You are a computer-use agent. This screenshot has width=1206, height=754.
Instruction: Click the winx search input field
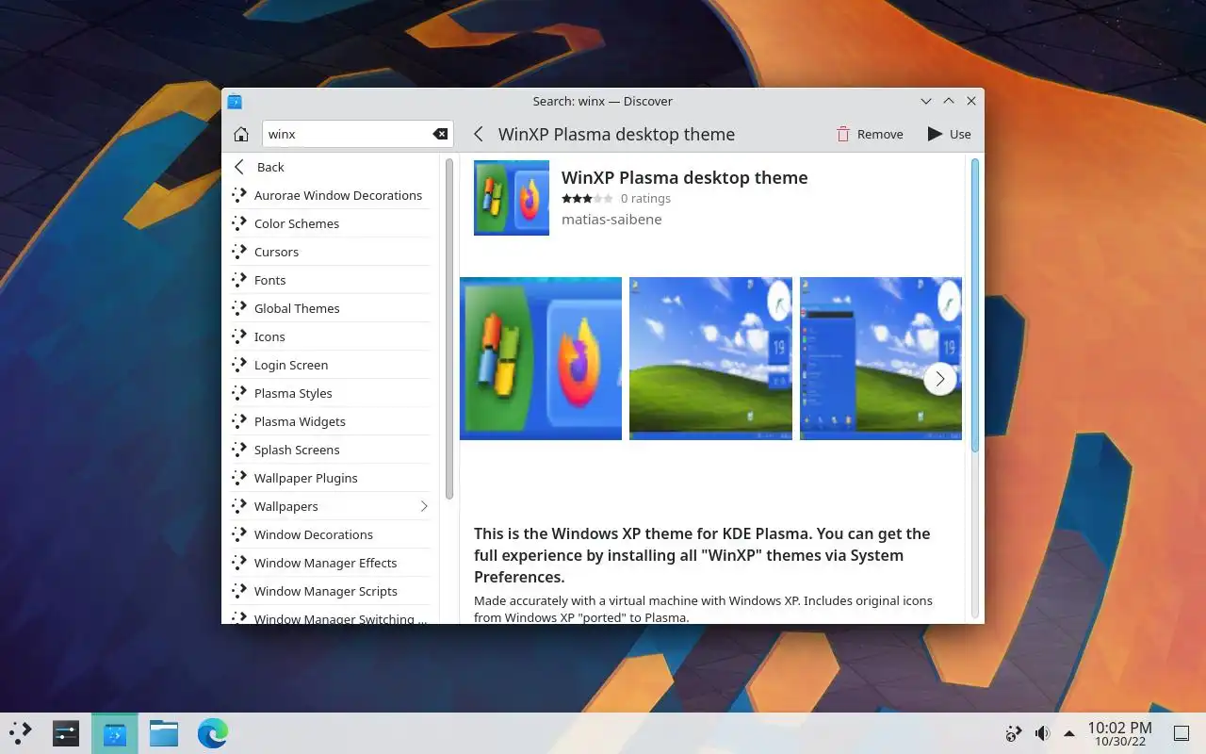[x=357, y=134]
